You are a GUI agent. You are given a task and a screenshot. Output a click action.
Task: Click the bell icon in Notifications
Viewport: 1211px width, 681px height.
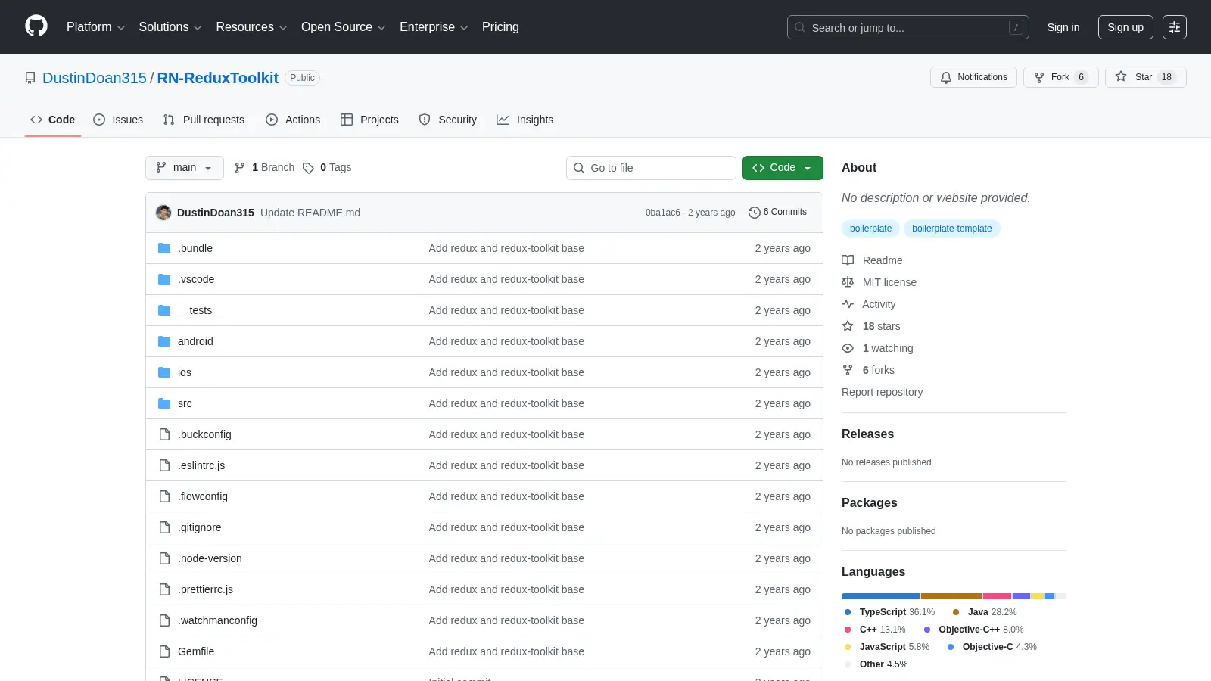point(946,77)
